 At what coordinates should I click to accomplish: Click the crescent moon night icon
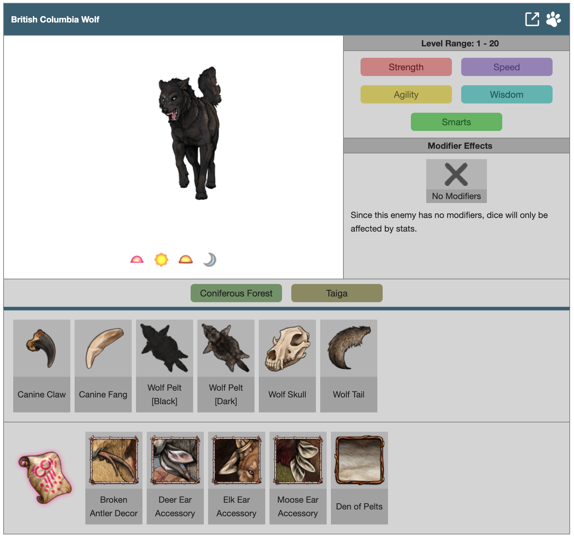pos(210,260)
